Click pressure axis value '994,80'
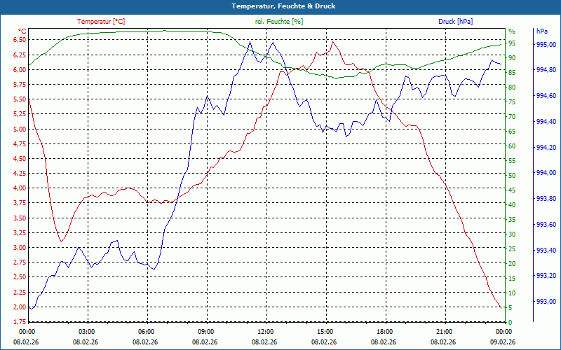The height and width of the screenshot is (350, 561). click(x=546, y=70)
